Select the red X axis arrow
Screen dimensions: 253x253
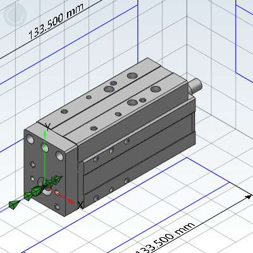pos(60,195)
